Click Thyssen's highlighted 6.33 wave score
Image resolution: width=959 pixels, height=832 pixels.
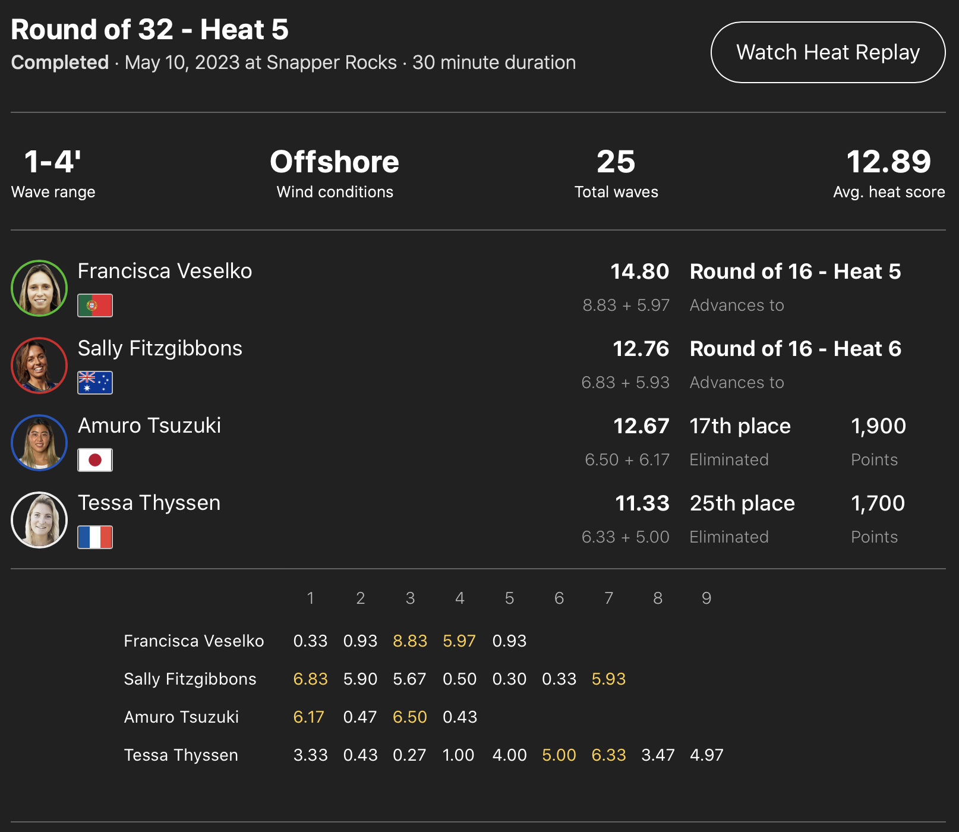point(608,755)
